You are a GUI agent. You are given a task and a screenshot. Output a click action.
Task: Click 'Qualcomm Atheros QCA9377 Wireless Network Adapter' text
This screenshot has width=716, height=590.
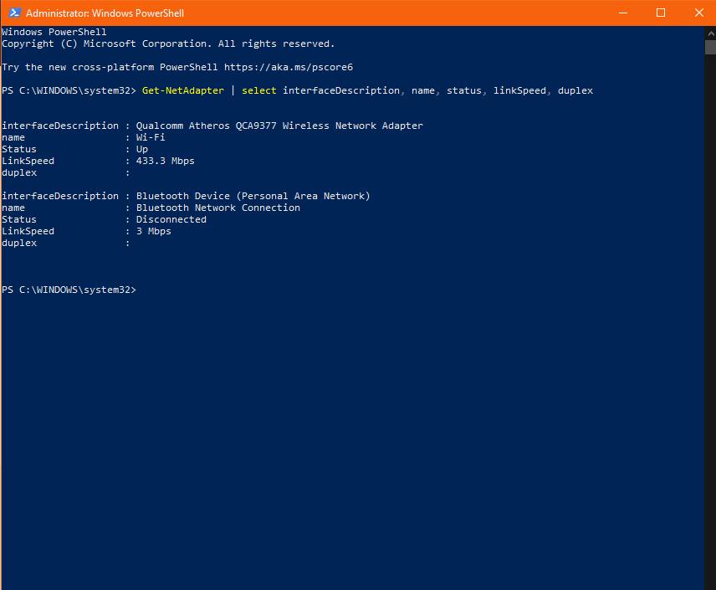pos(279,126)
